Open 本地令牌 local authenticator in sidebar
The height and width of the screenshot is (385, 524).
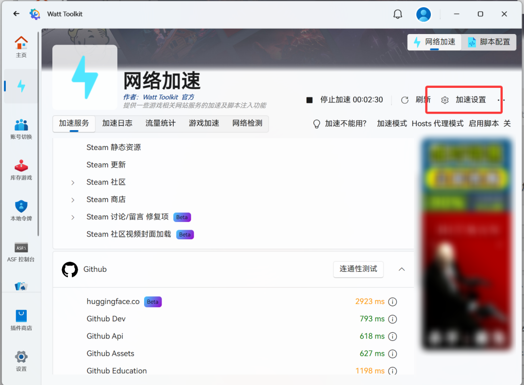(x=21, y=211)
